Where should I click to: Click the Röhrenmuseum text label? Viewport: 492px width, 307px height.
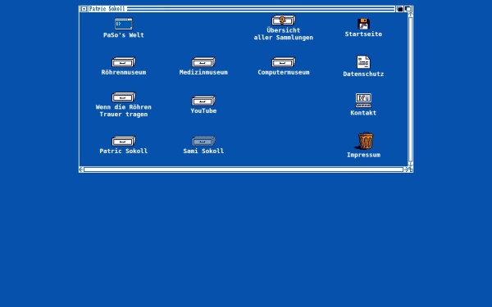tap(123, 72)
